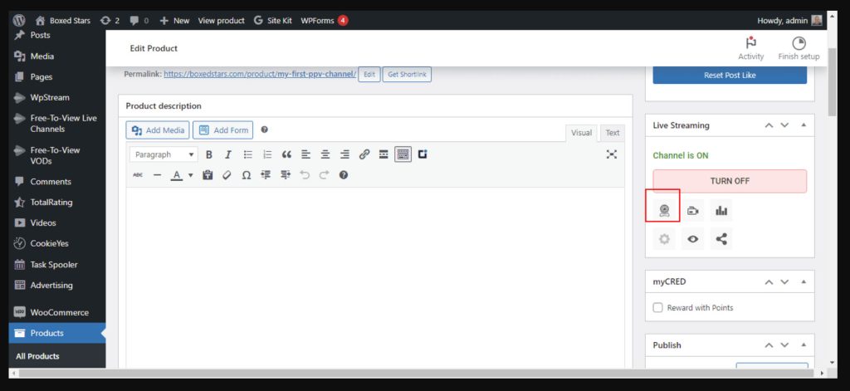Open the text color dropdown arrow
The image size is (850, 391).
pyautogui.click(x=190, y=175)
